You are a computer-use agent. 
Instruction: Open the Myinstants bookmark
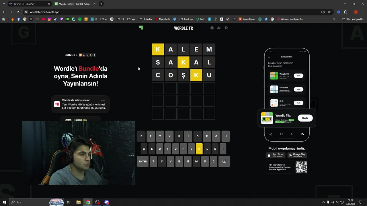[162, 19]
